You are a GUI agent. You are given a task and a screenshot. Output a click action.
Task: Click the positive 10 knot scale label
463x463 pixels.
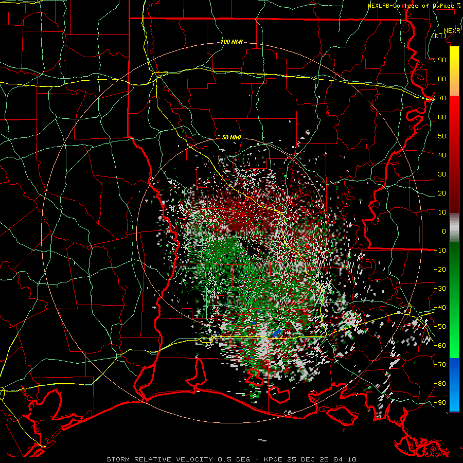[x=442, y=212]
